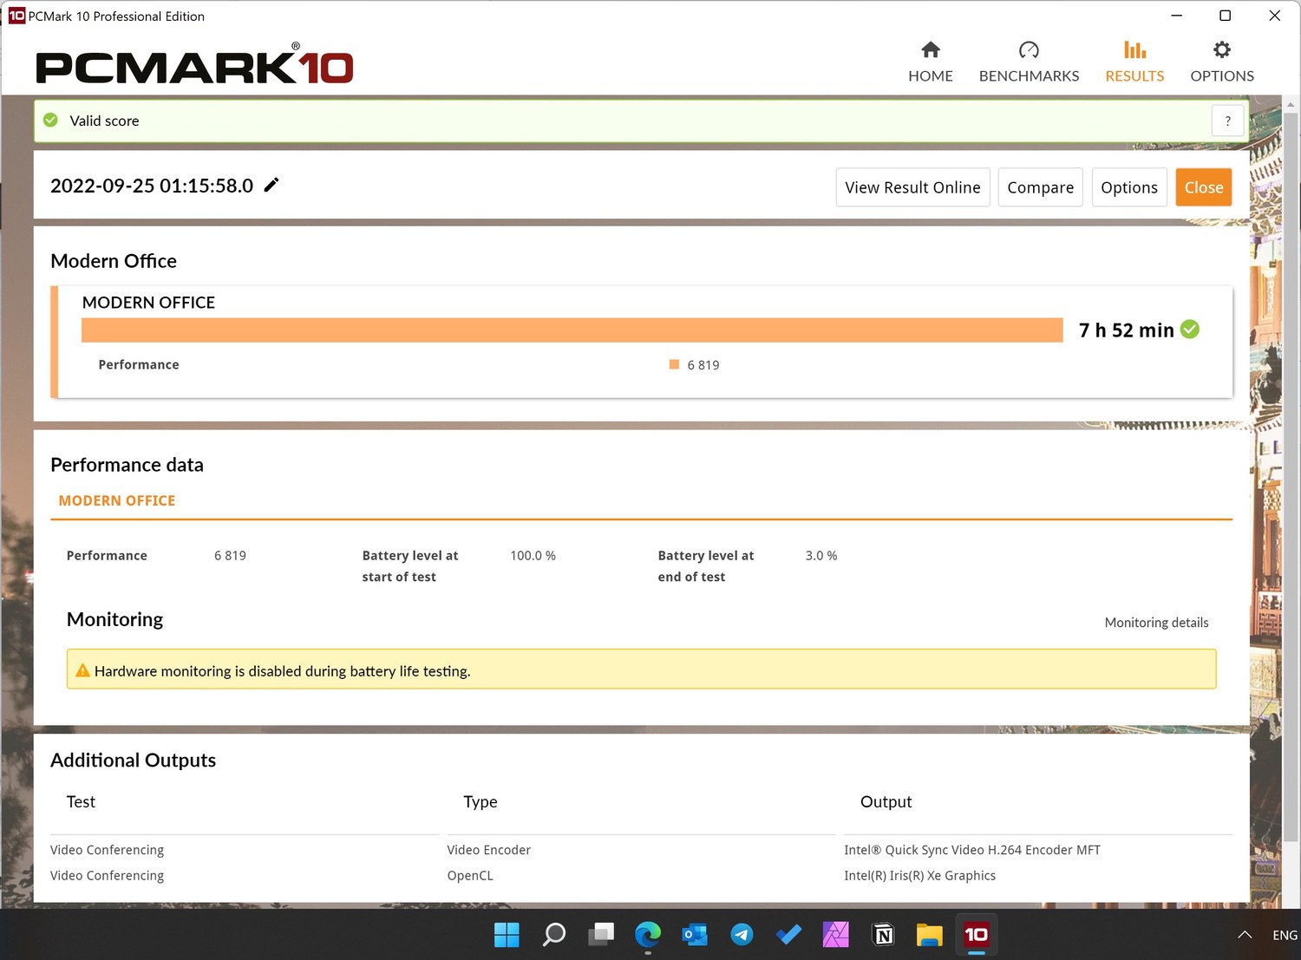
Task: Click green checkmark beside 7 h 52 min
Action: [x=1190, y=330]
